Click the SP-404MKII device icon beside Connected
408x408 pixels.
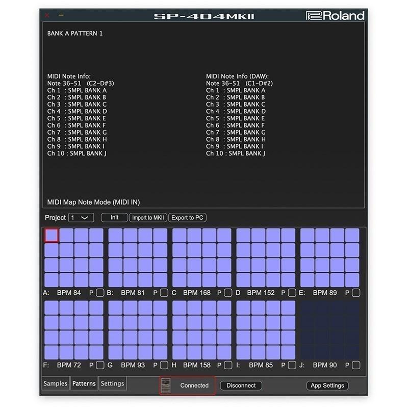click(166, 386)
